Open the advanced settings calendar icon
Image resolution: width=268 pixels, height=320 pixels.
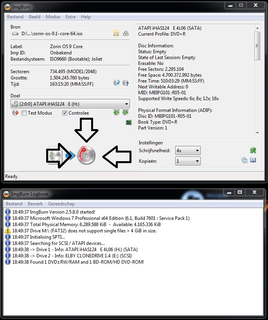(x=244, y=160)
